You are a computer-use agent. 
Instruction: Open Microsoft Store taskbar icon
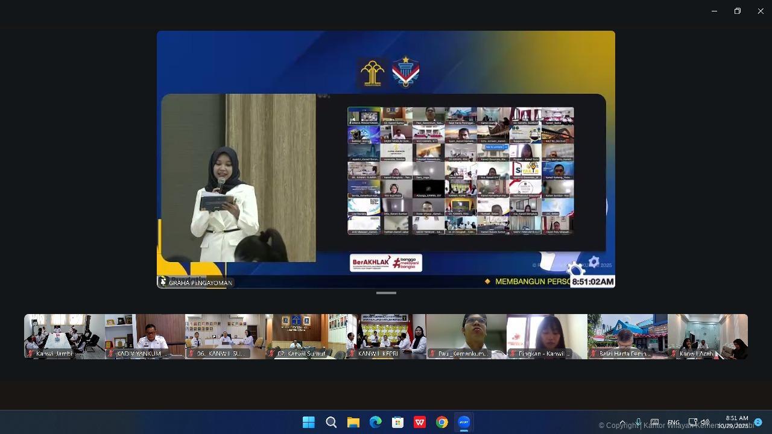(x=397, y=422)
